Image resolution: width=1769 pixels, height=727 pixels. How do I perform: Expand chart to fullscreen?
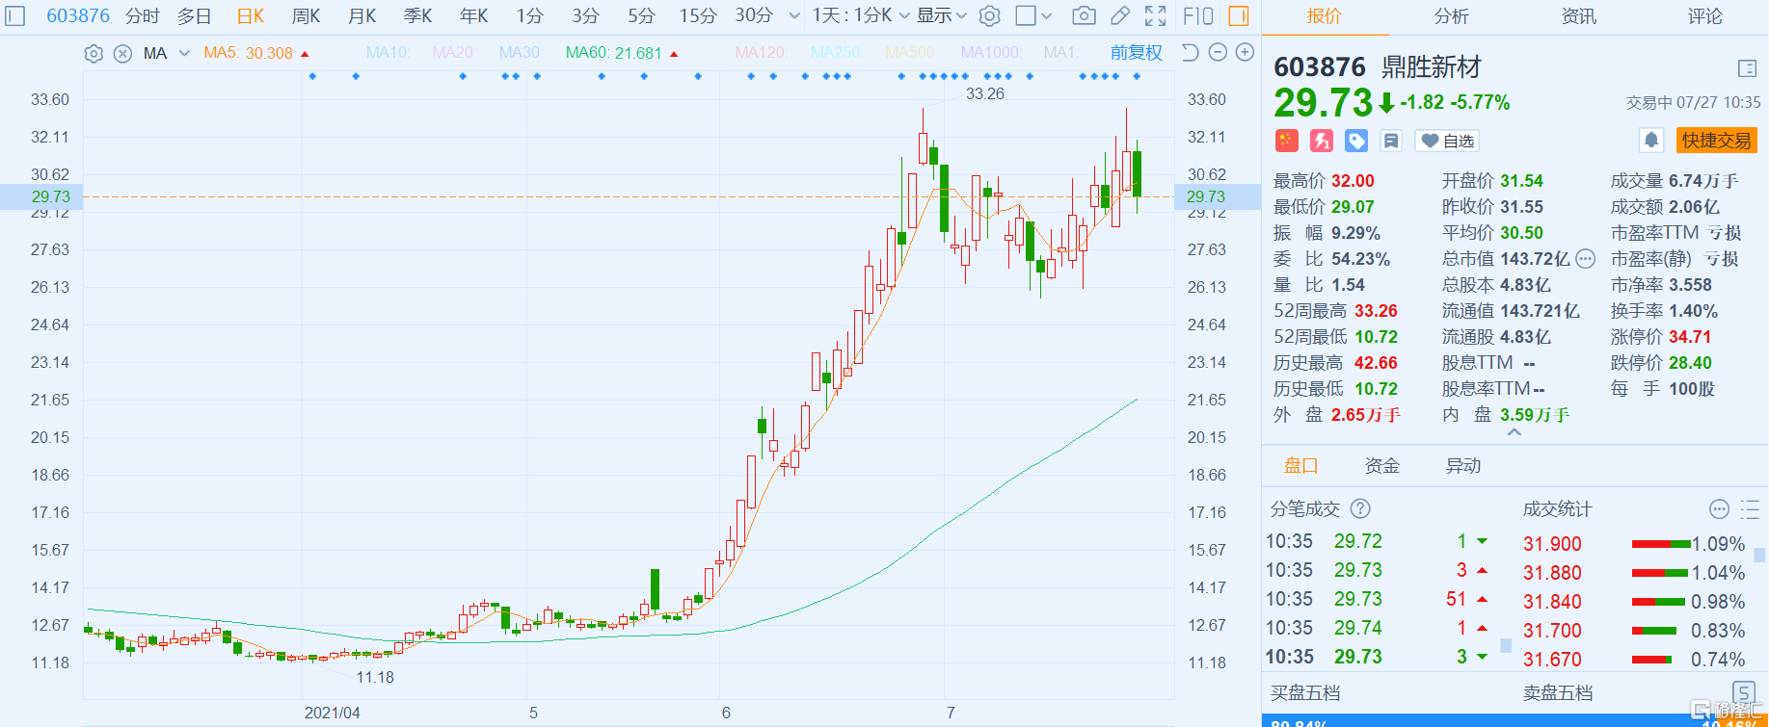1155,16
